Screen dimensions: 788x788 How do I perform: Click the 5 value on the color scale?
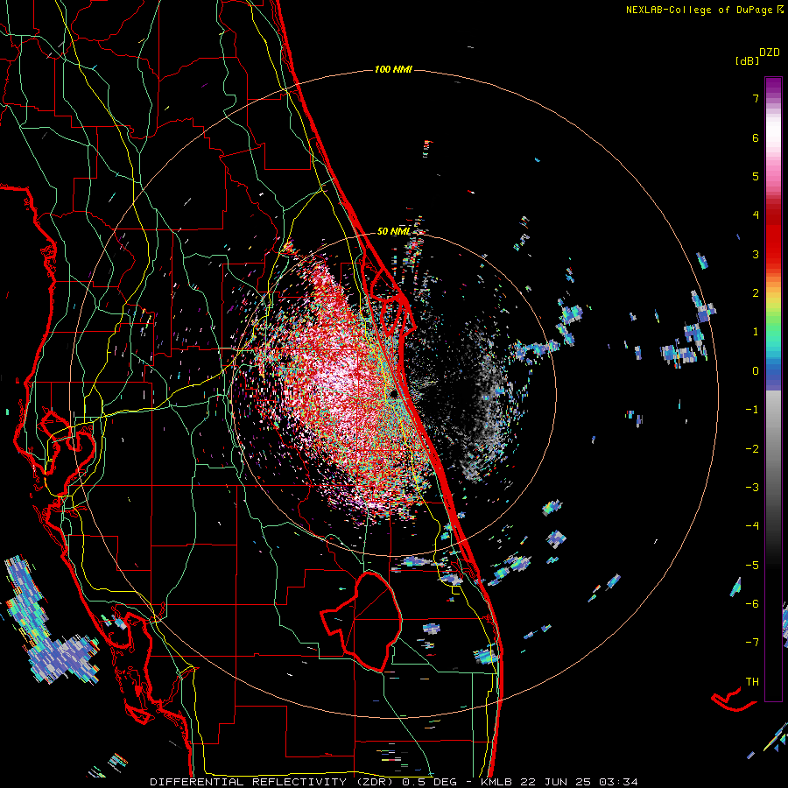(x=756, y=176)
